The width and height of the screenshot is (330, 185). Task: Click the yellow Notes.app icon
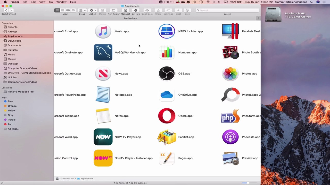103,116
